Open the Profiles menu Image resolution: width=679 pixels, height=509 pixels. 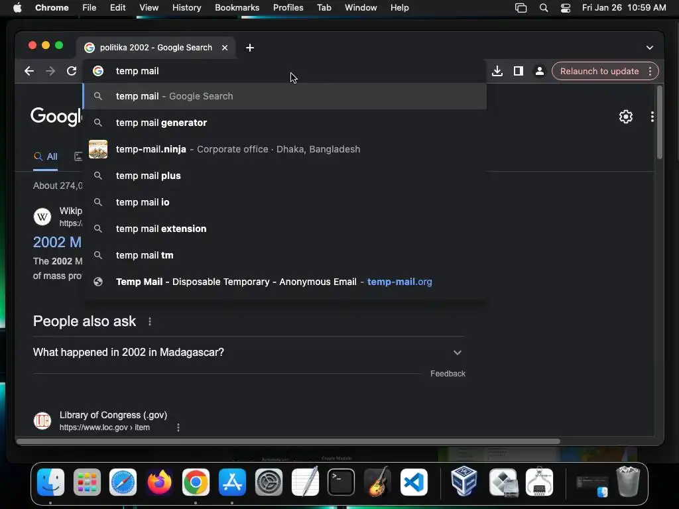pos(288,8)
